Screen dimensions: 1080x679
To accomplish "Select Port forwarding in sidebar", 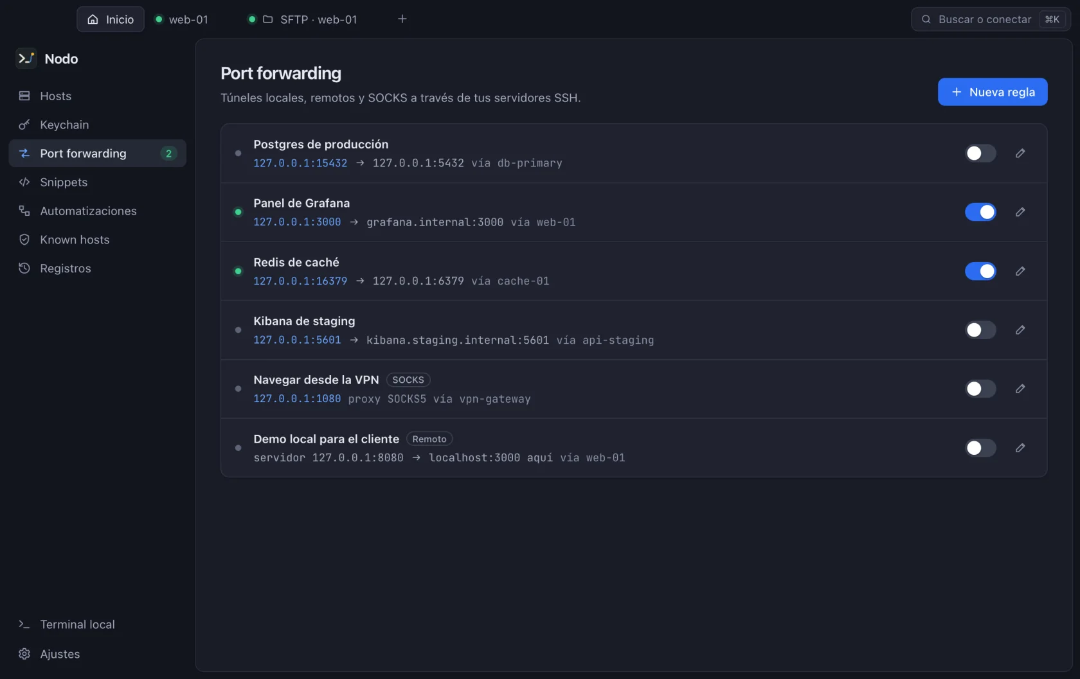I will pyautogui.click(x=98, y=154).
